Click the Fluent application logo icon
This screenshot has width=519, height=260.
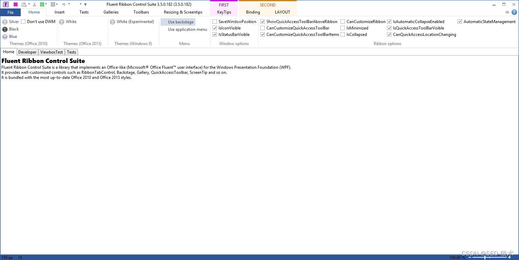pos(6,4)
